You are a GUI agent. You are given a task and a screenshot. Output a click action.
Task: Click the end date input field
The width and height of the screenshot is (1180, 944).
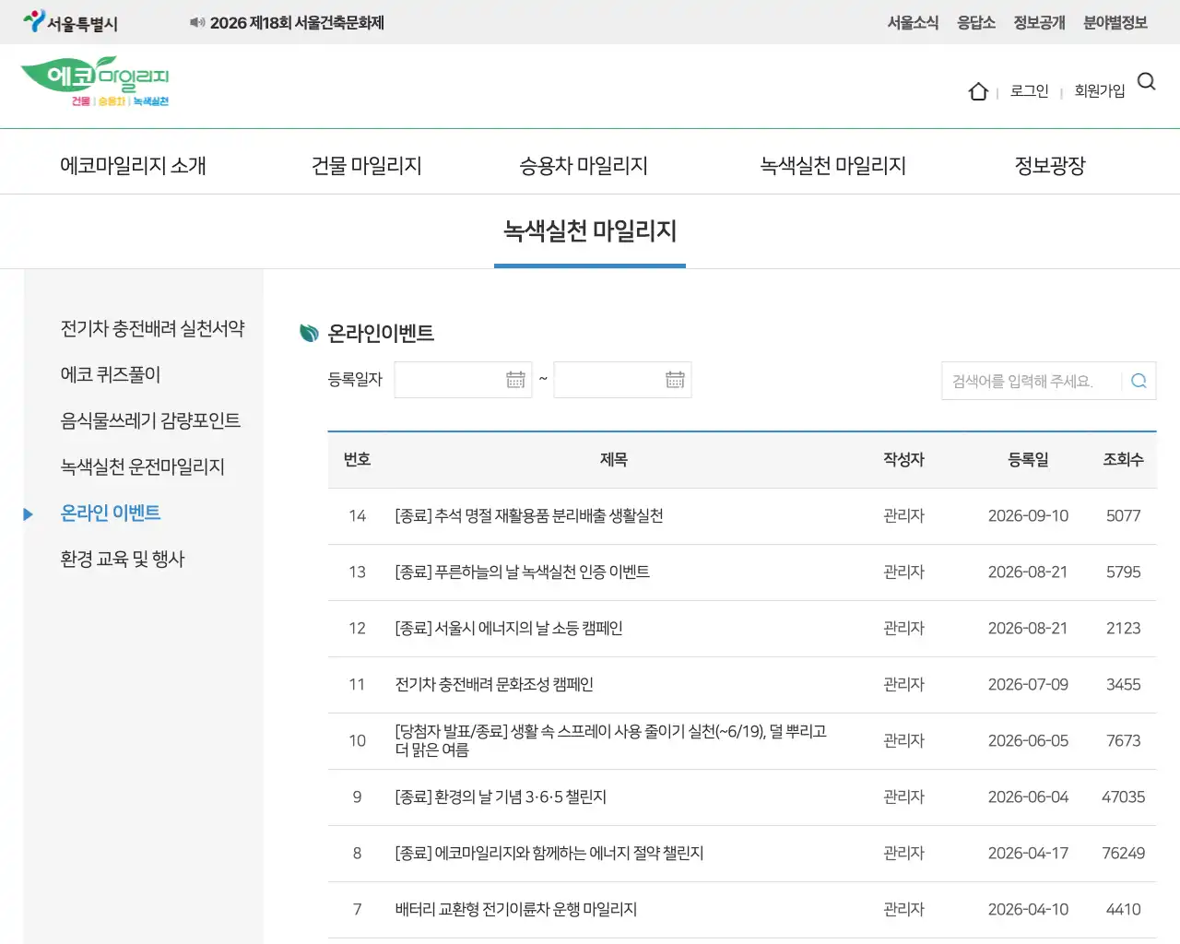(x=622, y=380)
